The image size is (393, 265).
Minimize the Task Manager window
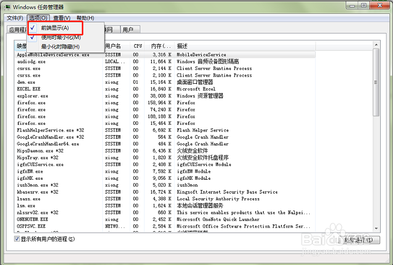click(352, 5)
